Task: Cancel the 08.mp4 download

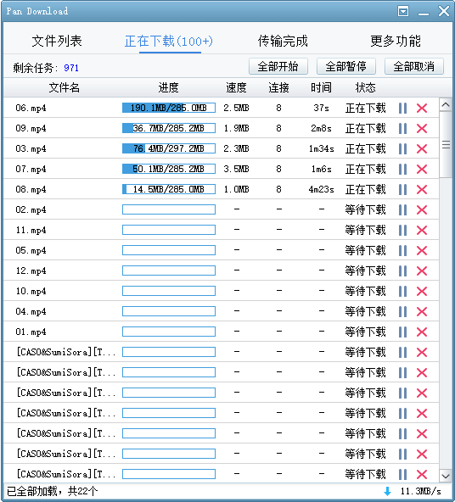Action: [422, 190]
